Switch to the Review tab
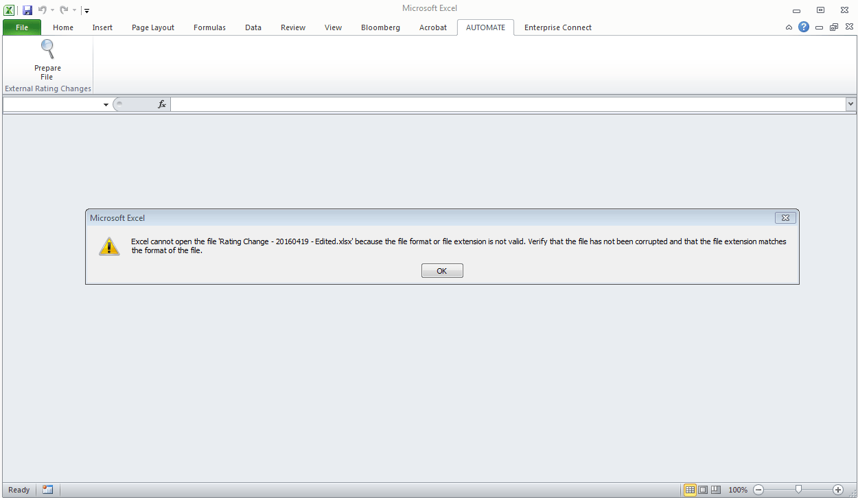Screen dimensions: 858x498 tap(293, 27)
